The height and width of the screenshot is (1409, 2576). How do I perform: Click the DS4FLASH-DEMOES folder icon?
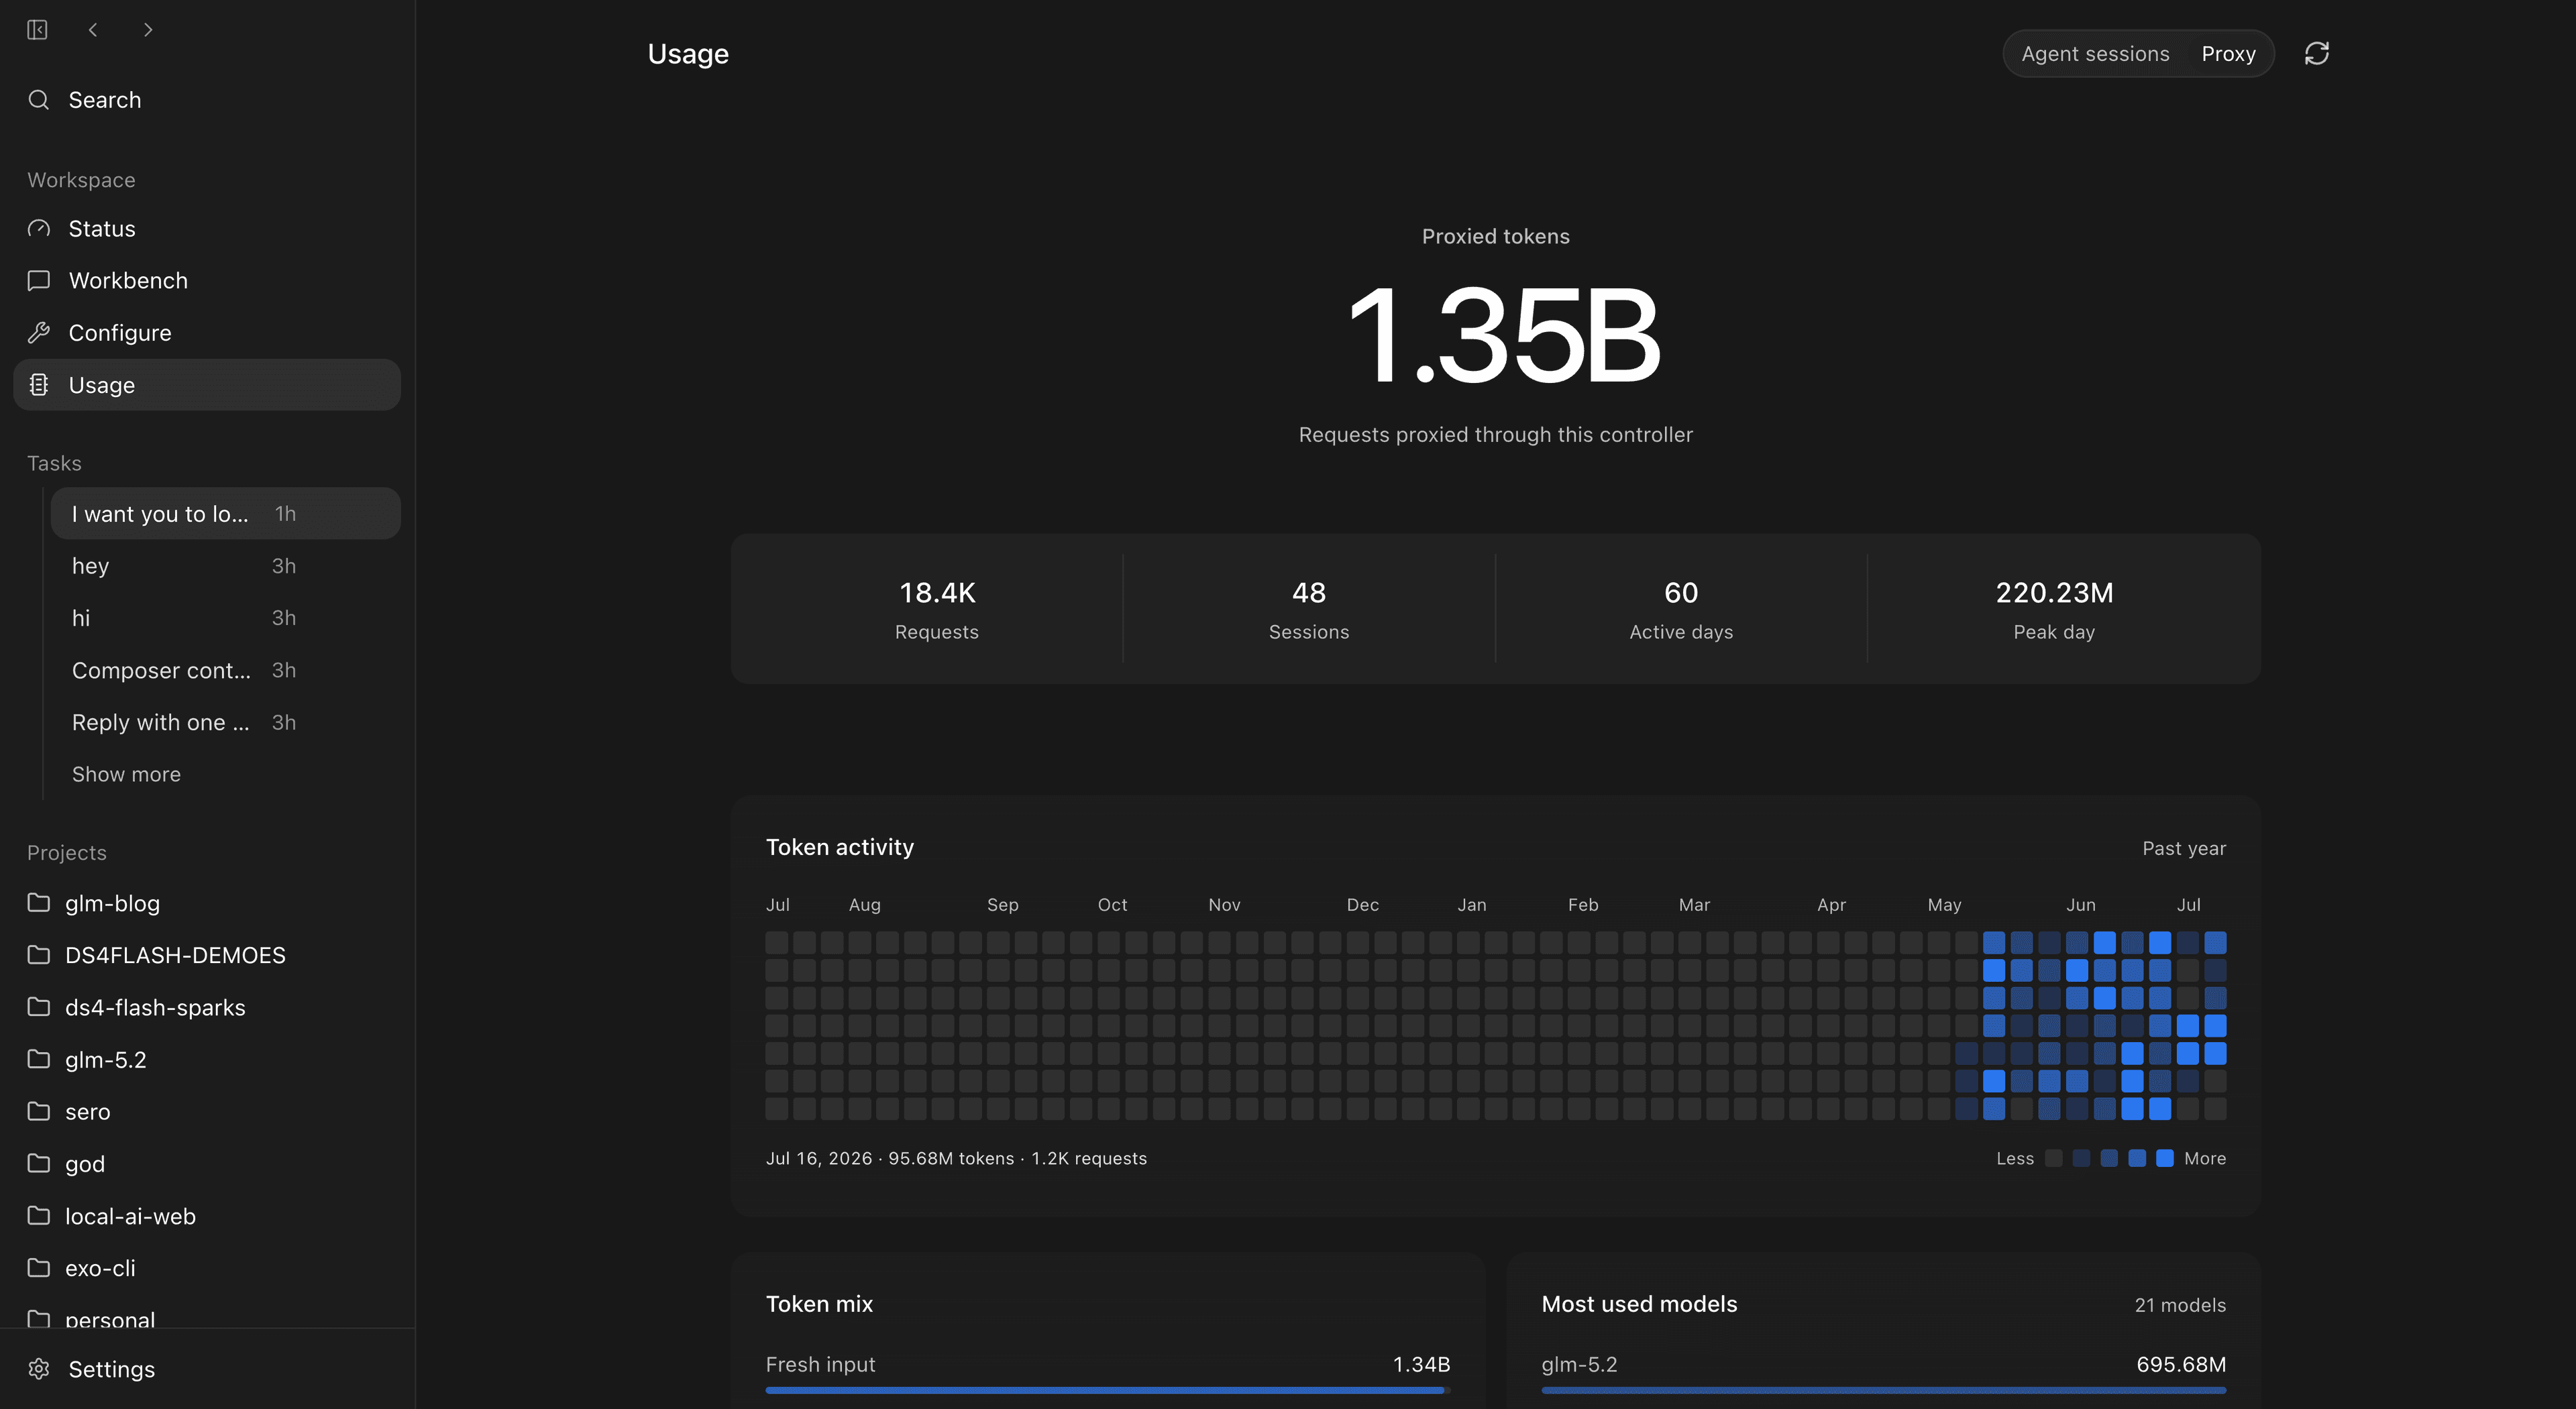tap(38, 955)
